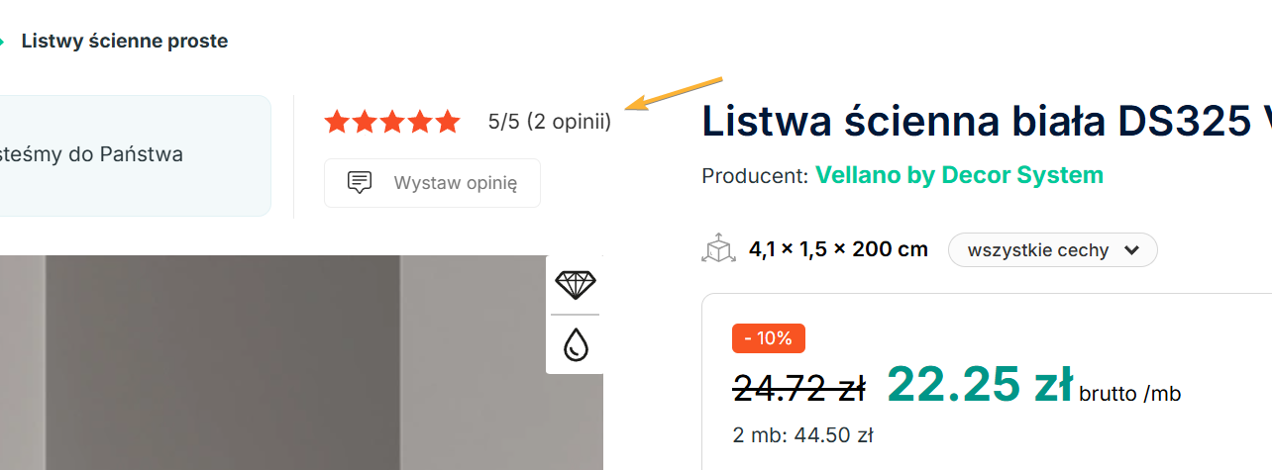Click the "5/5 (2 opinii)" rating text
This screenshot has width=1272, height=470.
tap(550, 123)
